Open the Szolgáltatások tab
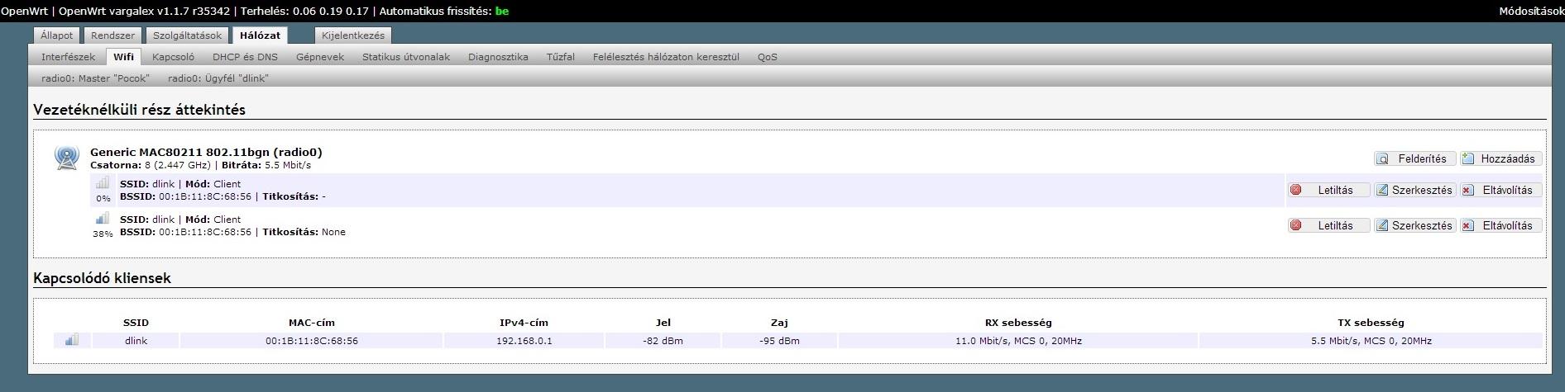 (187, 35)
